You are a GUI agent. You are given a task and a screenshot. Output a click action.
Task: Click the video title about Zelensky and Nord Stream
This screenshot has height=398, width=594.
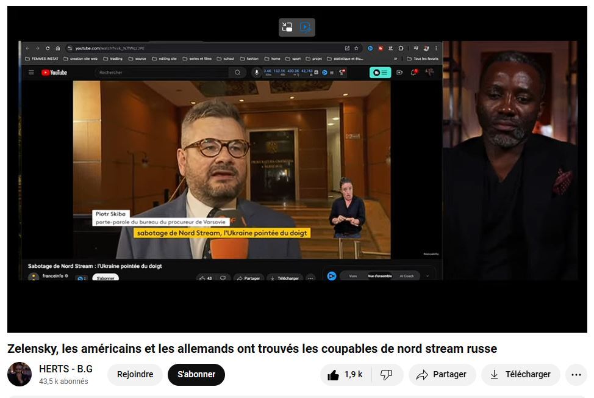[x=252, y=349]
